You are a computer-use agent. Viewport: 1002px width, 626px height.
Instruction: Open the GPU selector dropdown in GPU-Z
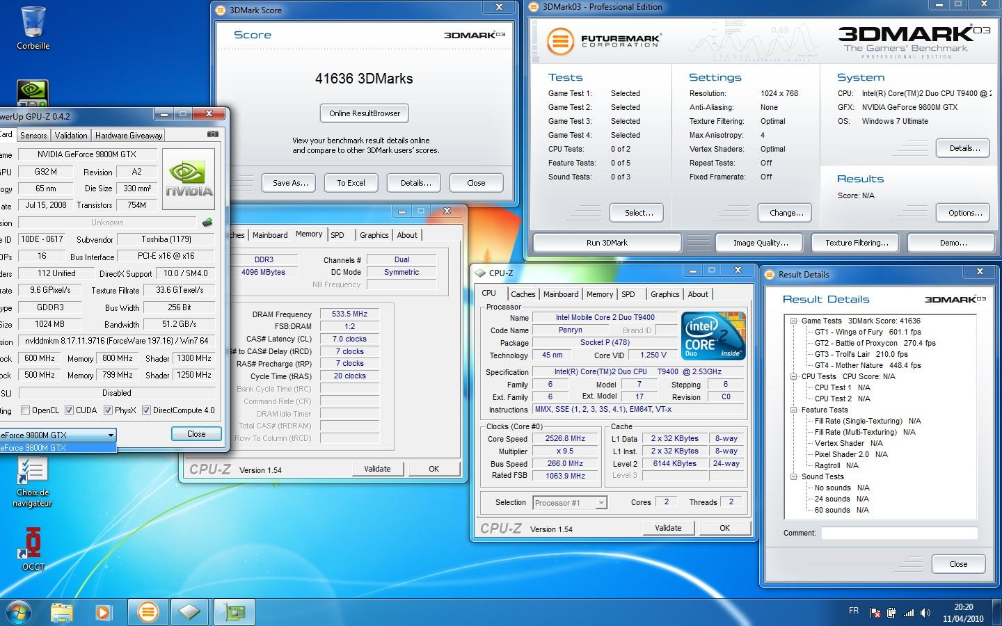111,435
